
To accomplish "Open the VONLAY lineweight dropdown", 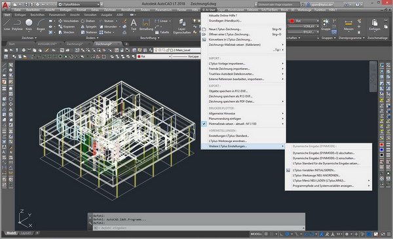I will pos(303,26).
